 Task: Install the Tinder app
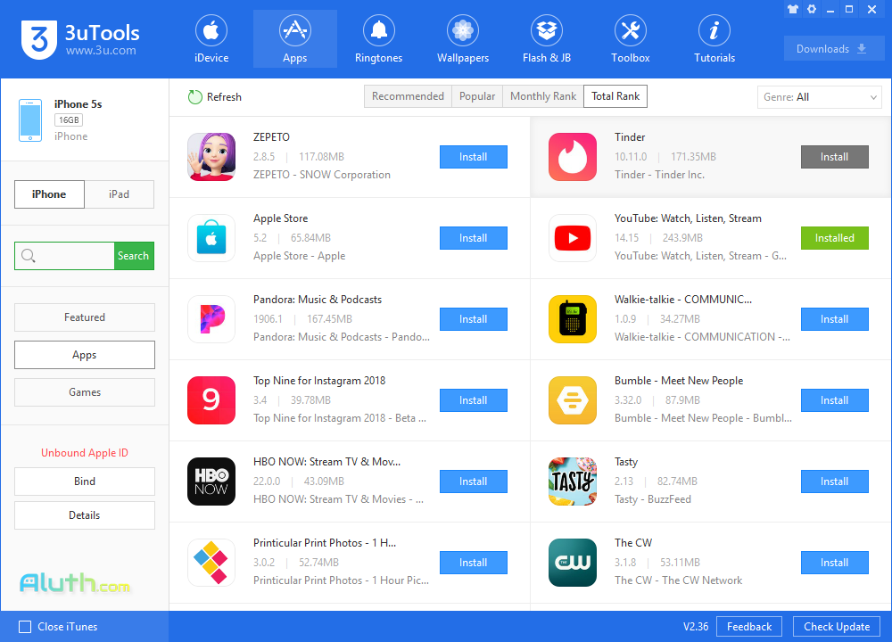click(835, 157)
